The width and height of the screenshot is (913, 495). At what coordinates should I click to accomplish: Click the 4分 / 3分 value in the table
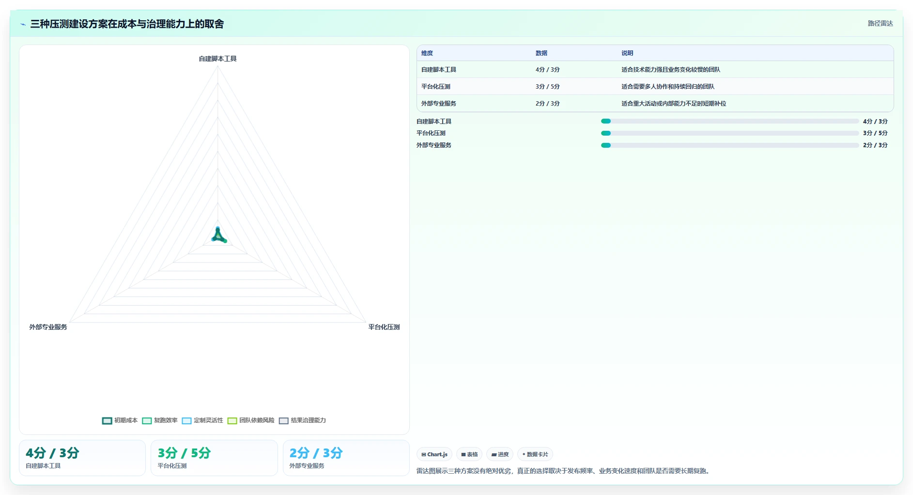(x=548, y=70)
